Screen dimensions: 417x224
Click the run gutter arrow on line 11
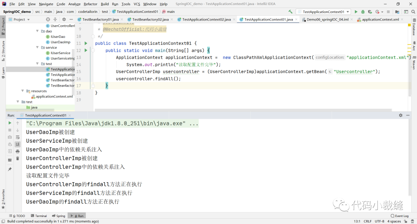[86, 43]
